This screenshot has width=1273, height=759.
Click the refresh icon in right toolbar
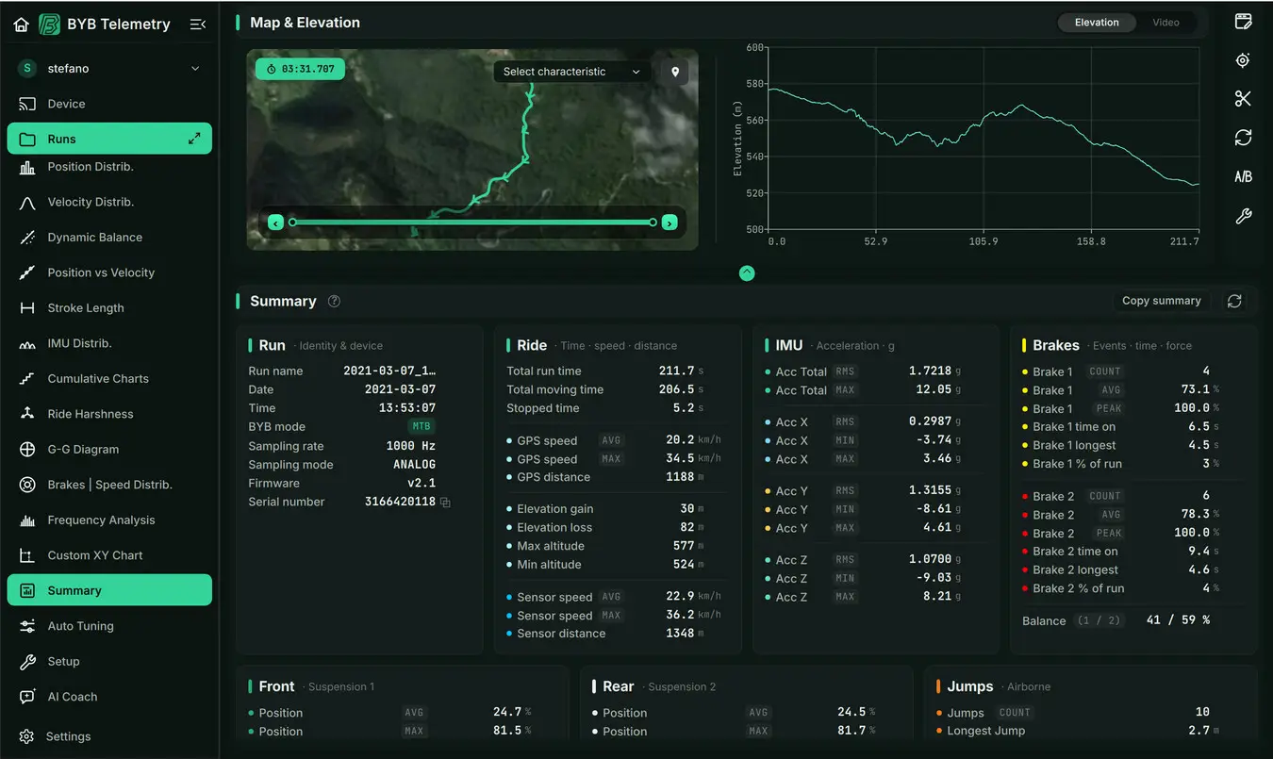coord(1243,138)
